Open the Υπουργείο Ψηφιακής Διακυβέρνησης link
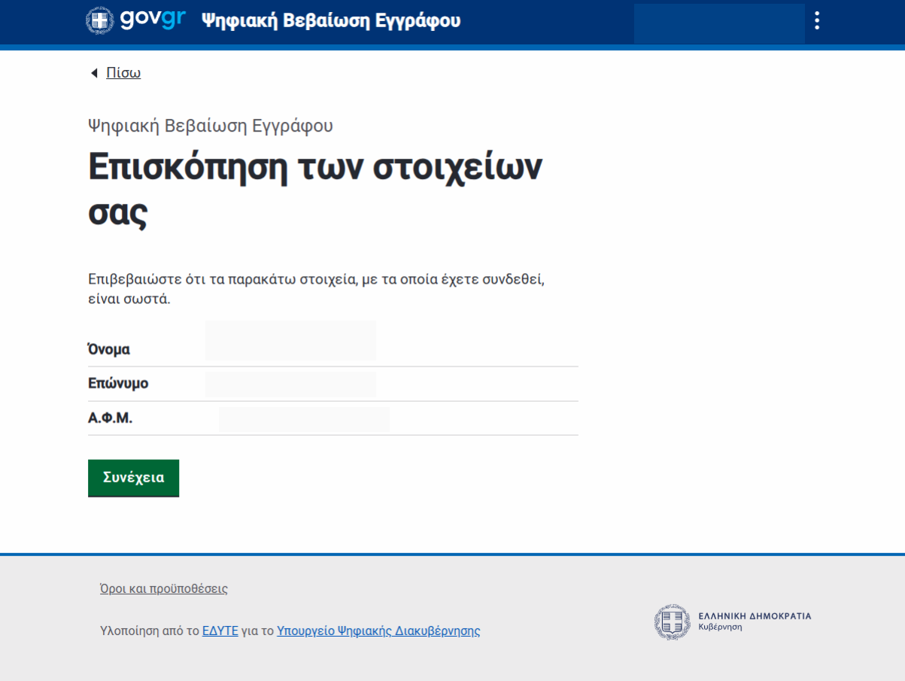Viewport: 905px width, 681px height. coord(378,631)
